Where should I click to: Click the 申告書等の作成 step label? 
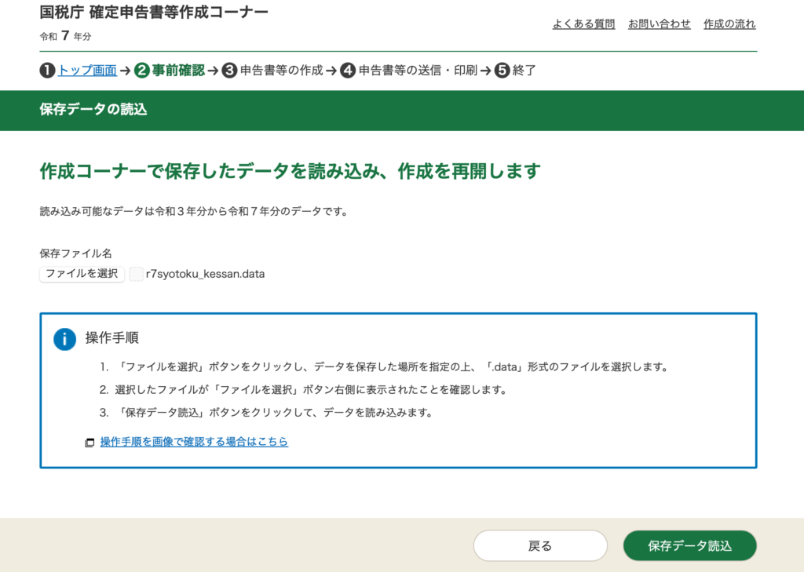281,71
